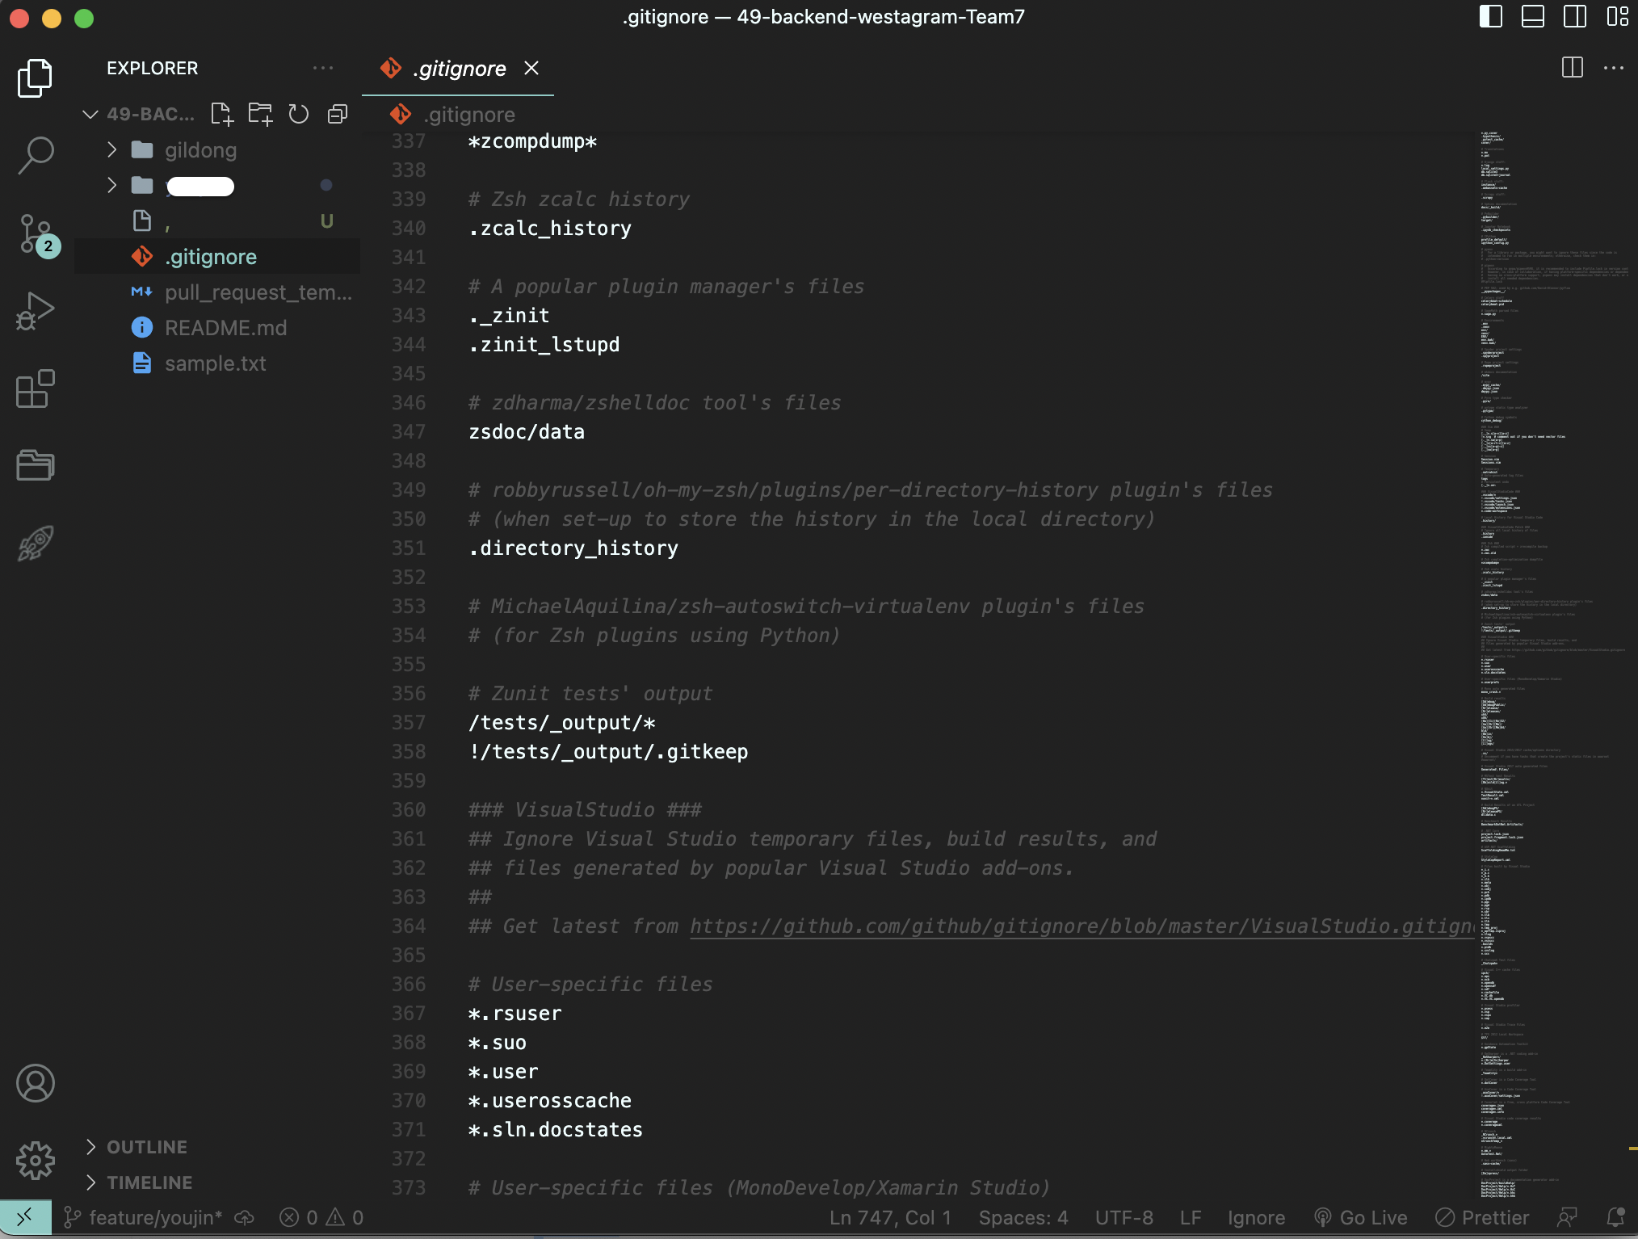The image size is (1638, 1239).
Task: Expand the TIMELINE section
Action: click(149, 1182)
